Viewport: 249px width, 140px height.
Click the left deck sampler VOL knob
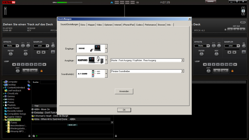point(53,46)
